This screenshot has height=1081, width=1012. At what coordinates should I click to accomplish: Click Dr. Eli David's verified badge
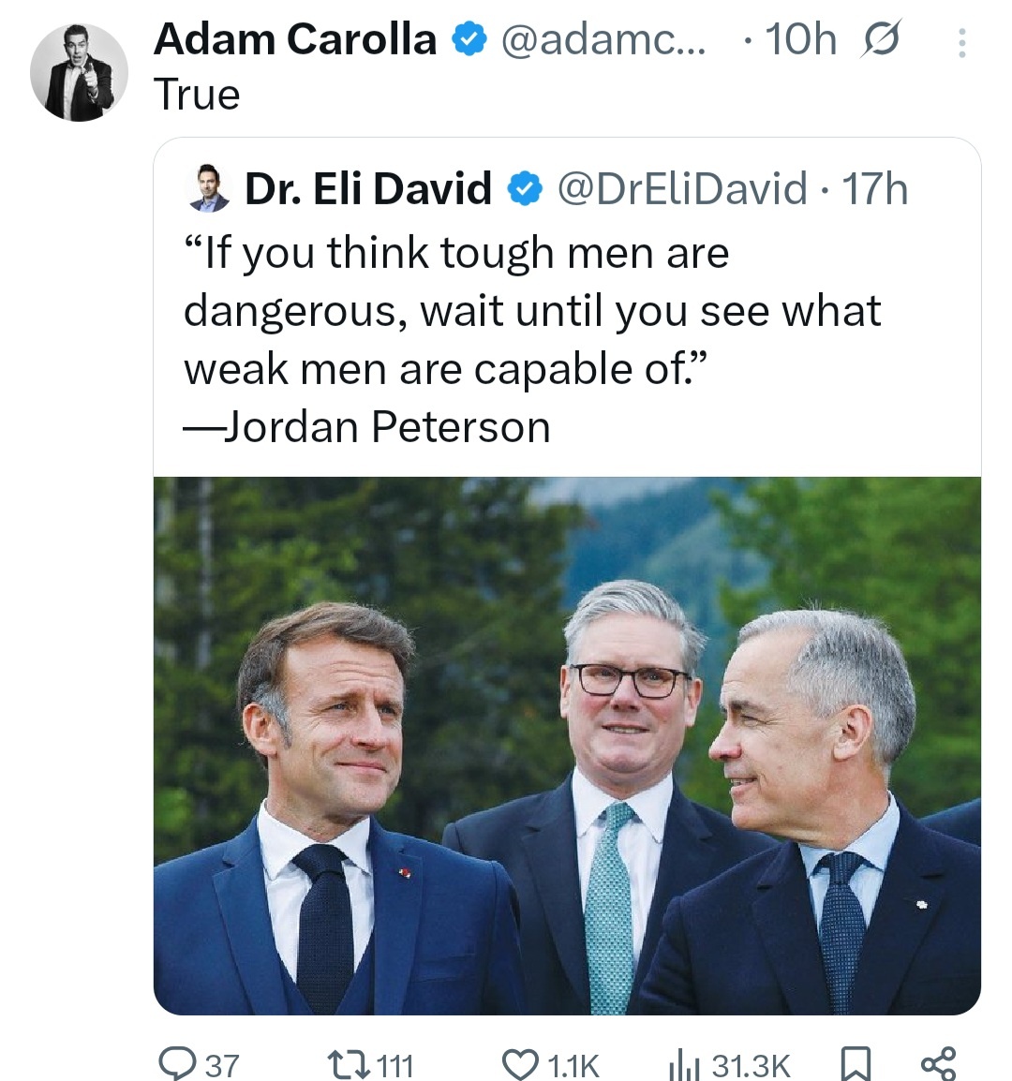524,190
